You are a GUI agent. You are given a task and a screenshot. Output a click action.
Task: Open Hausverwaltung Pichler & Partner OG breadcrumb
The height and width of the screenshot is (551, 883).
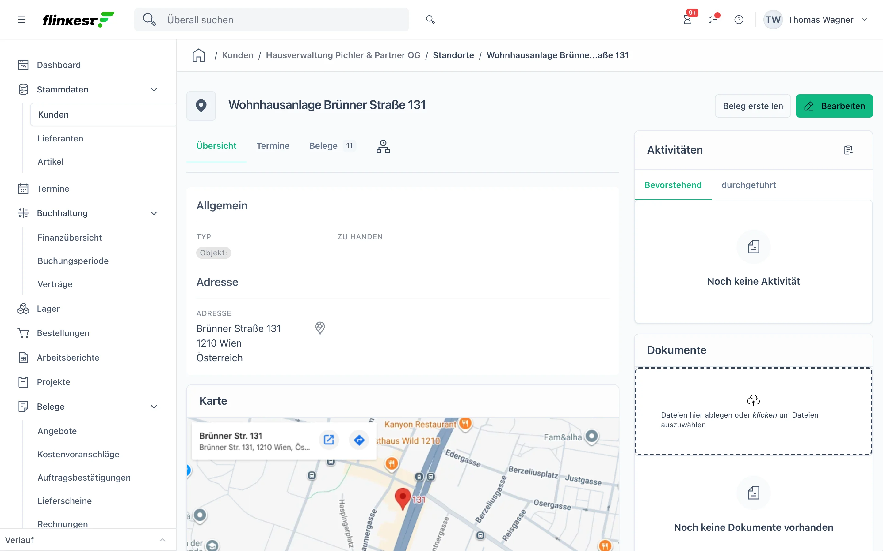[343, 55]
